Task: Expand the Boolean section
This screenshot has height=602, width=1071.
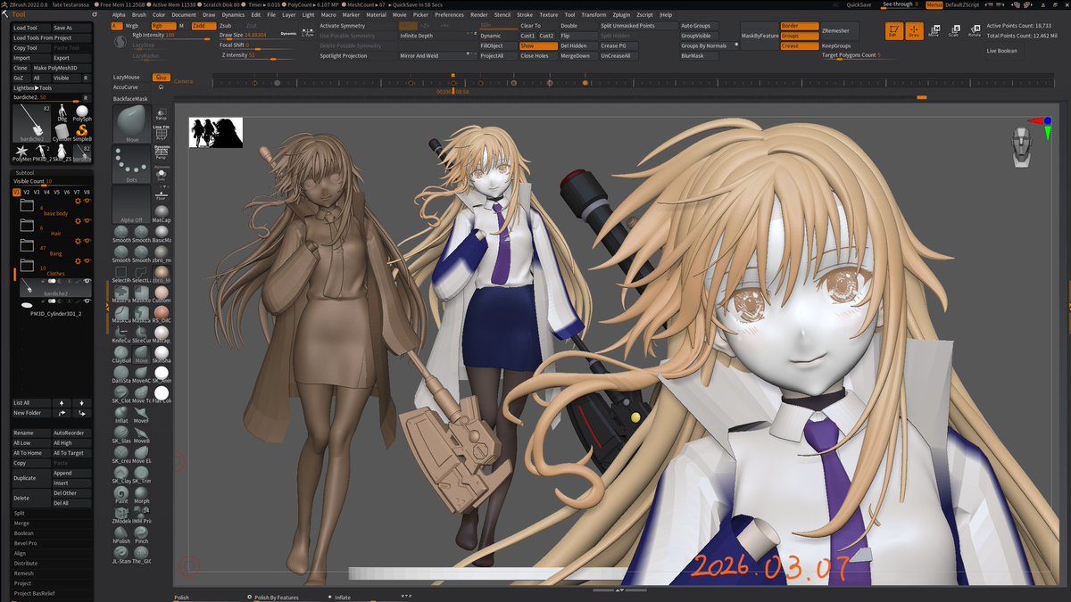Action: (x=24, y=533)
